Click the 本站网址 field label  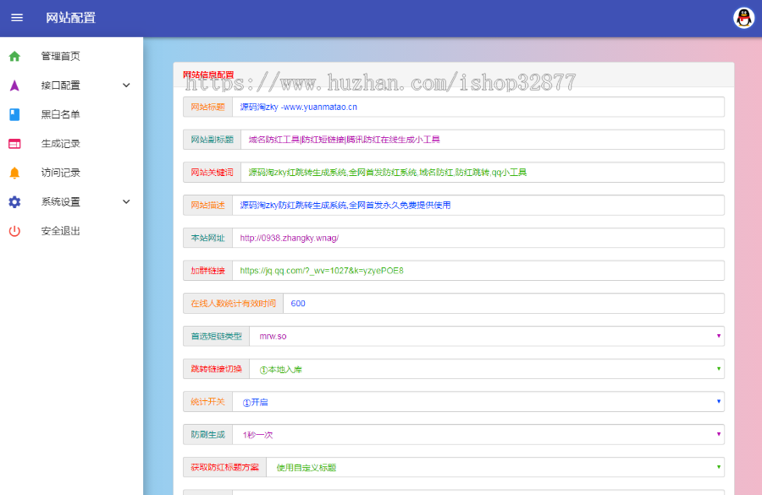tap(208, 238)
